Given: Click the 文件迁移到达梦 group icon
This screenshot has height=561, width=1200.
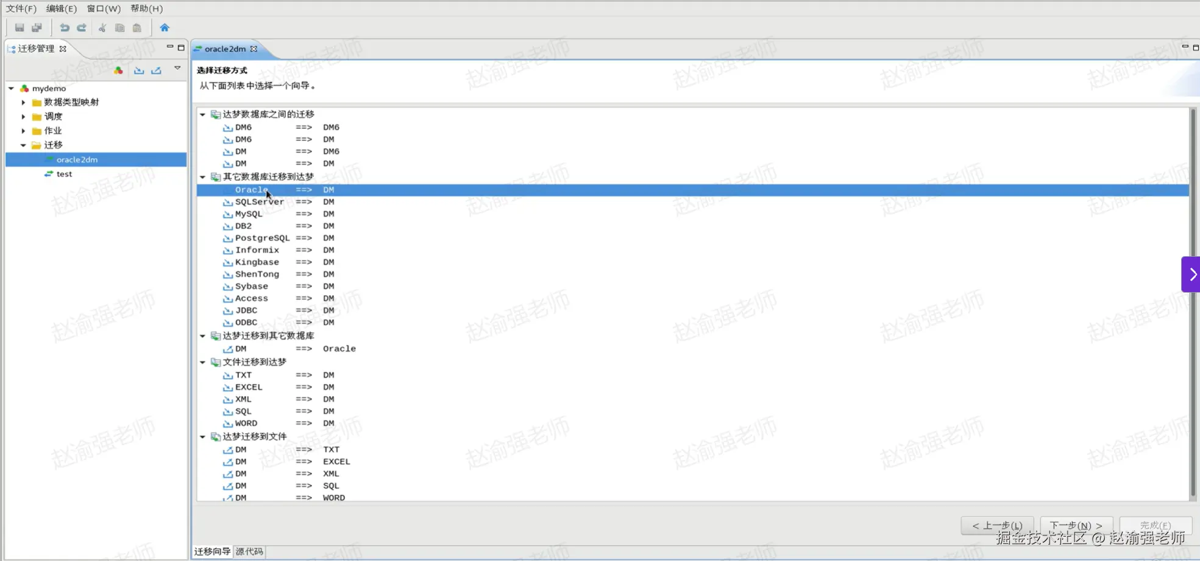Looking at the screenshot, I should 216,362.
